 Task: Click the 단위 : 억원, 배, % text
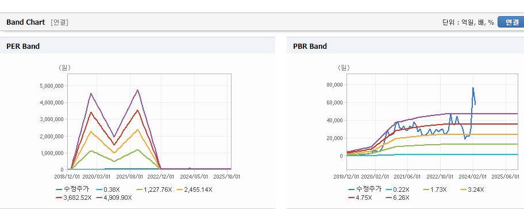pyautogui.click(x=468, y=22)
